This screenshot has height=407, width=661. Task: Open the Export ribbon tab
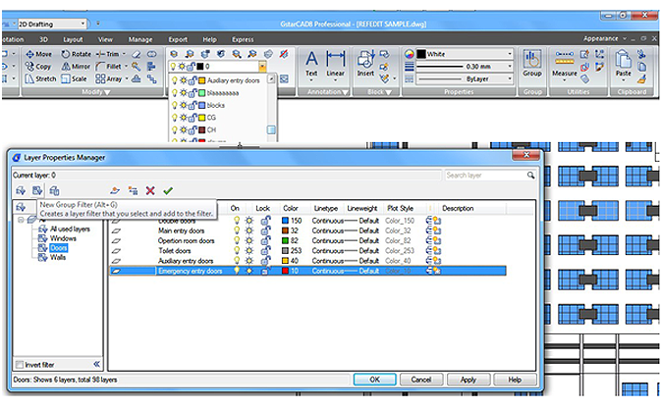[178, 39]
